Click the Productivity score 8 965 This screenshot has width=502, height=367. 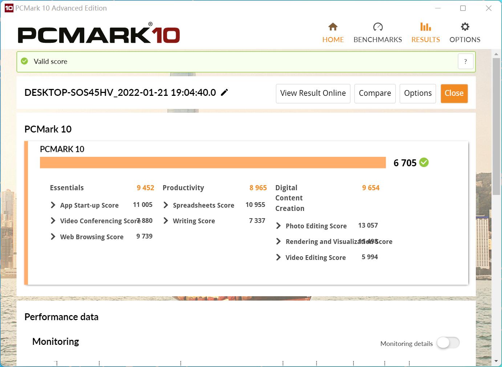(258, 188)
